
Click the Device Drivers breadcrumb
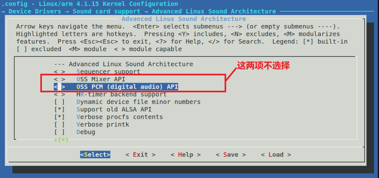(35, 11)
